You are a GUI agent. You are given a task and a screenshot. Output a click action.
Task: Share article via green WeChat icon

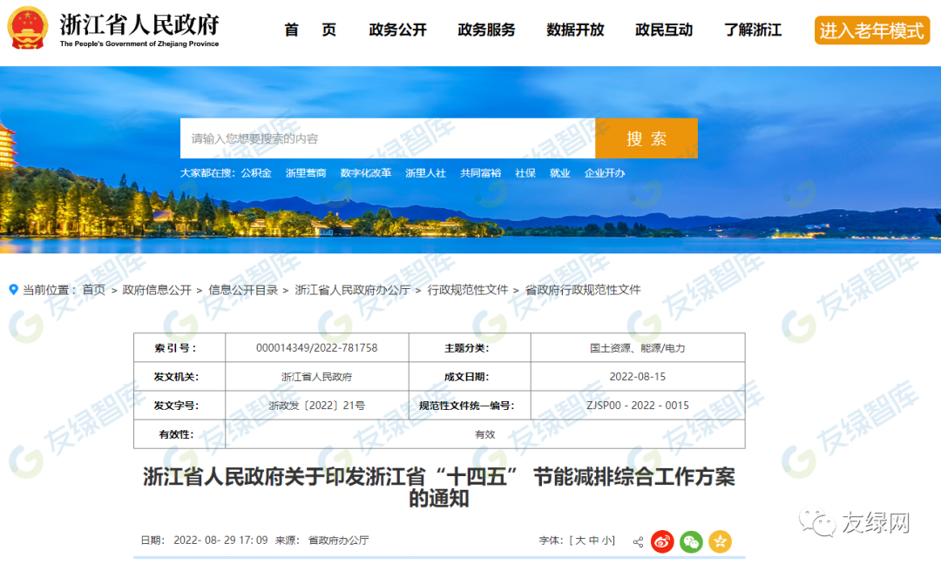coord(691,541)
